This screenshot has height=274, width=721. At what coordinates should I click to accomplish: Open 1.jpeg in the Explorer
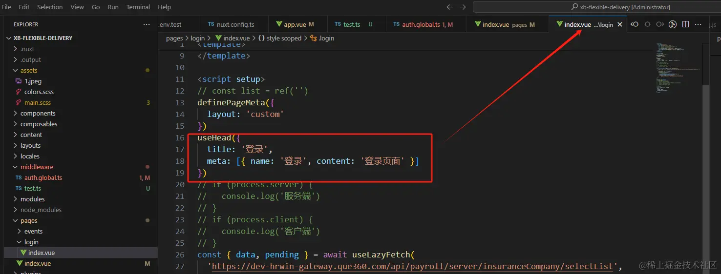coord(81,81)
